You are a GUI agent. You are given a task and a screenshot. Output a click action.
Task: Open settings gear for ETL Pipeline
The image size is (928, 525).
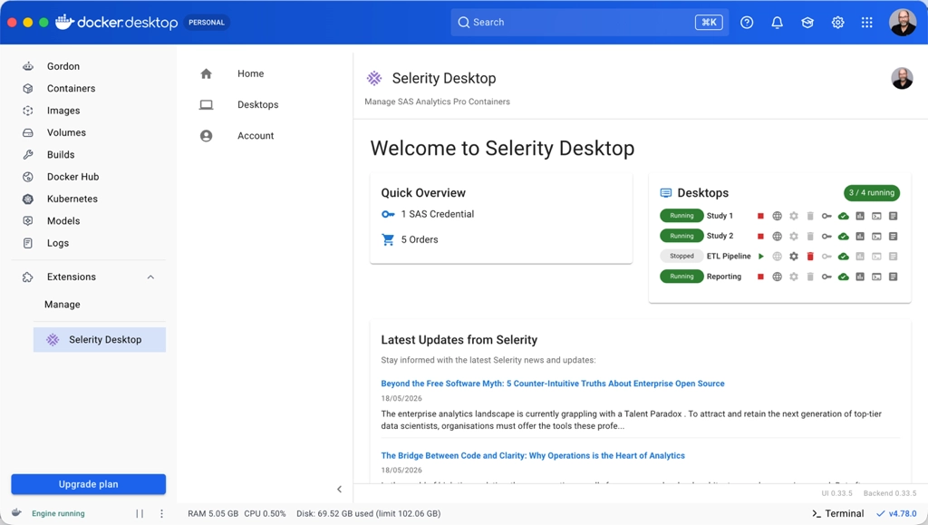pyautogui.click(x=794, y=257)
